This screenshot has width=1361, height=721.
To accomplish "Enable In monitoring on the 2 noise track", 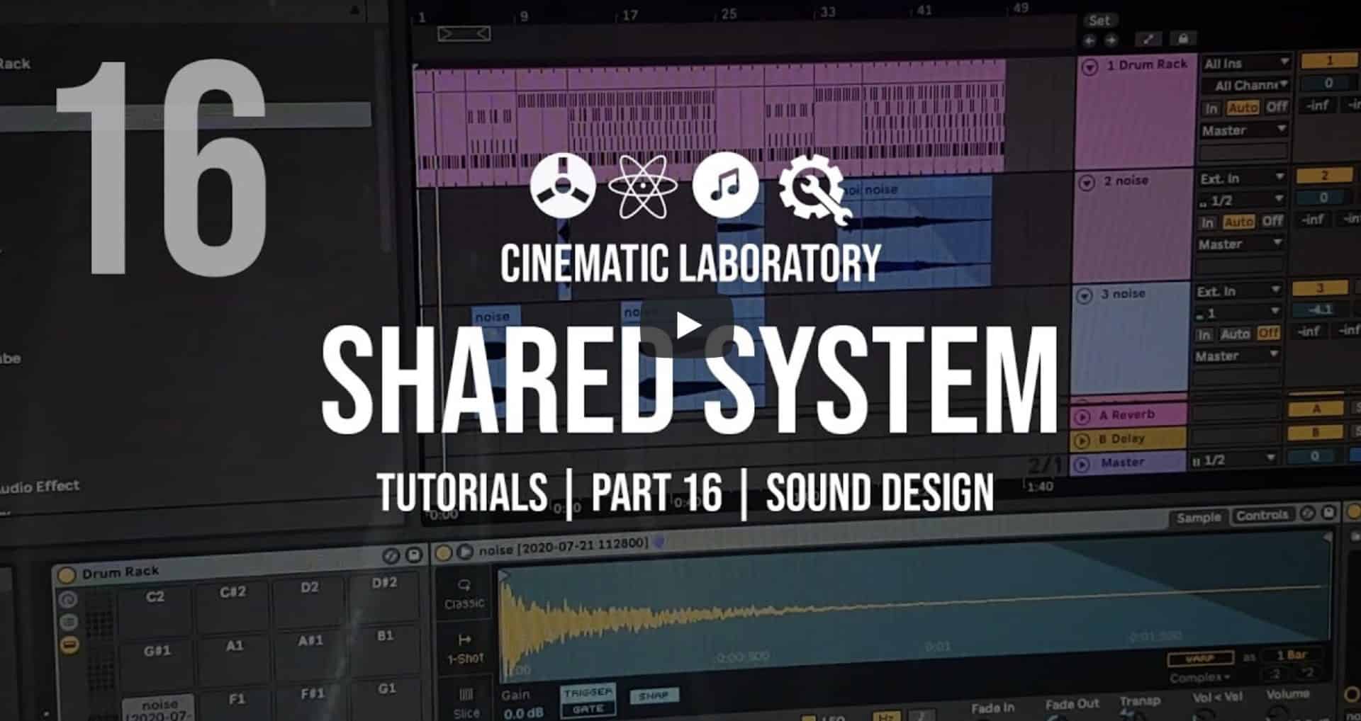I will [1209, 220].
